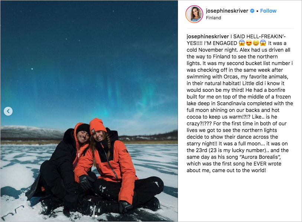Select the second carousel indicator dot
Viewport: 302px width, 222px height.
pos(89,216)
